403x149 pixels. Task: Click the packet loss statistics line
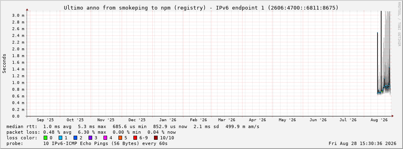point(91,132)
